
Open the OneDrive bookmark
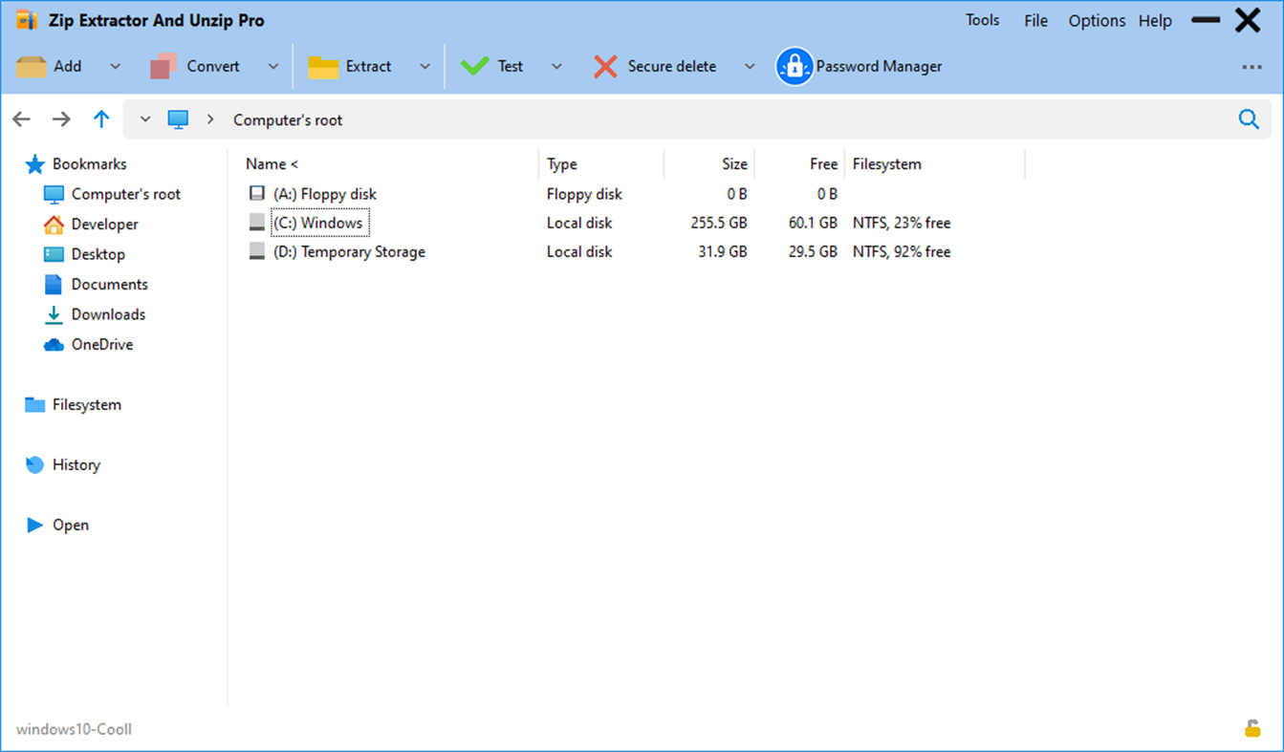[x=99, y=344]
